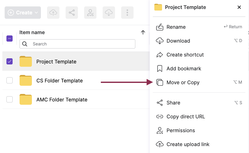Choose Create upload link menu item
The image size is (249, 153).
pos(188,144)
